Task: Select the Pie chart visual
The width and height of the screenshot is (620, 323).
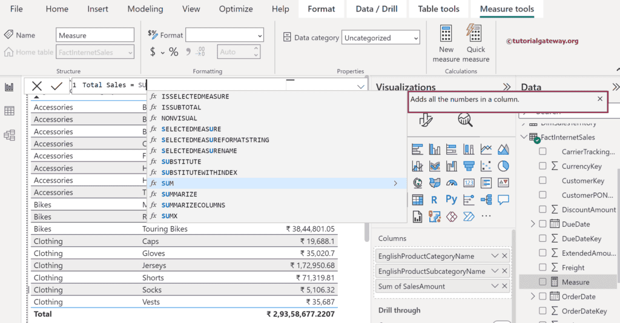Action: click(503, 166)
